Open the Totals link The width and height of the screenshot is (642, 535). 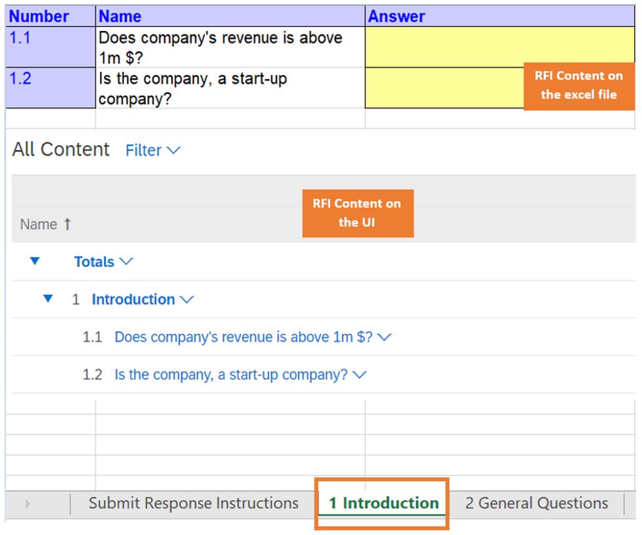(94, 262)
